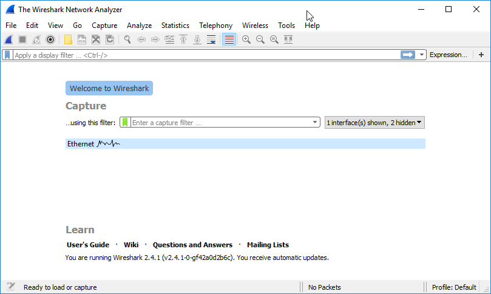491x294 pixels.
Task: Open the Capture menu
Action: [x=104, y=26]
